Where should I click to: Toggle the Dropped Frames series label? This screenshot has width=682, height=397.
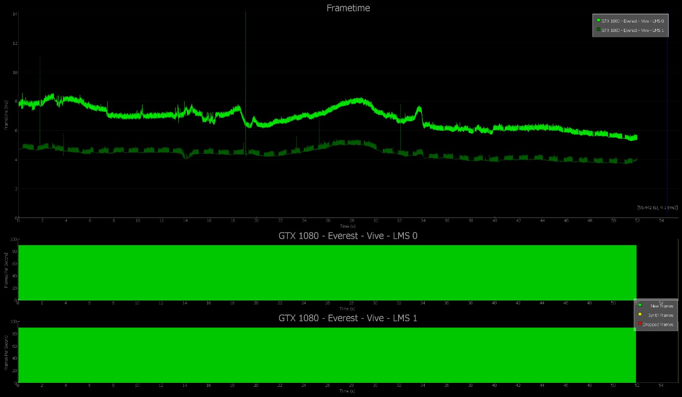[x=658, y=325]
